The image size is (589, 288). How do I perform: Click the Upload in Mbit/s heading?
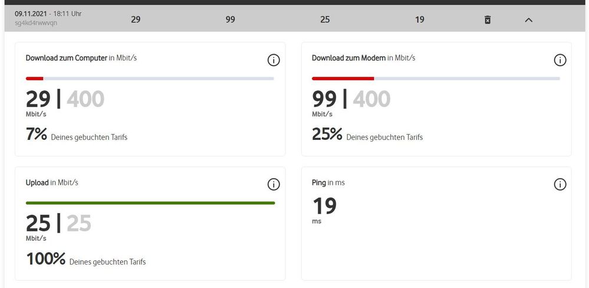52,183
